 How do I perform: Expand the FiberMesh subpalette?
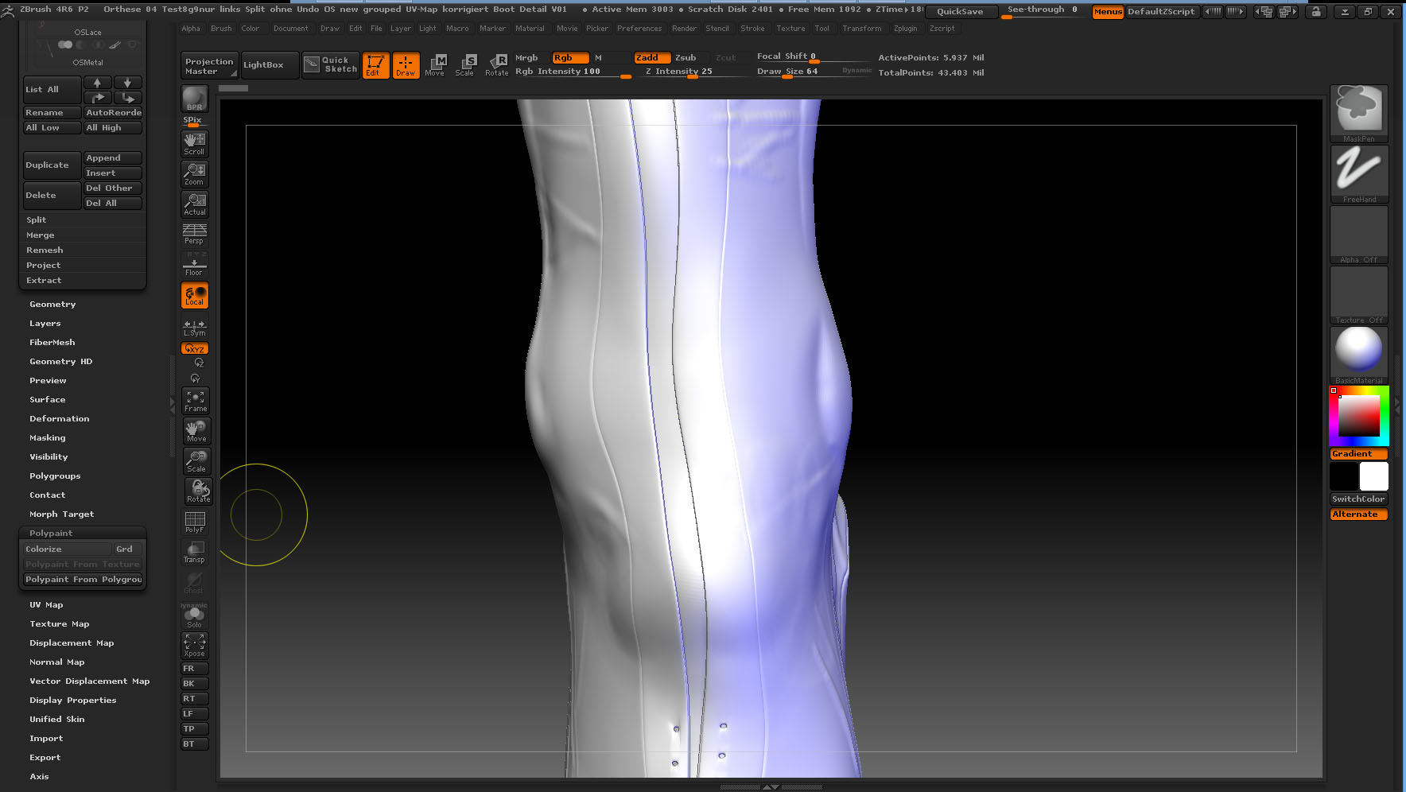[x=52, y=343]
